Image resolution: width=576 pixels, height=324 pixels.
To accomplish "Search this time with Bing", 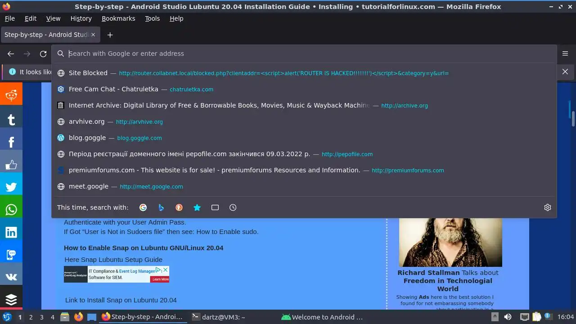I will tap(161, 207).
